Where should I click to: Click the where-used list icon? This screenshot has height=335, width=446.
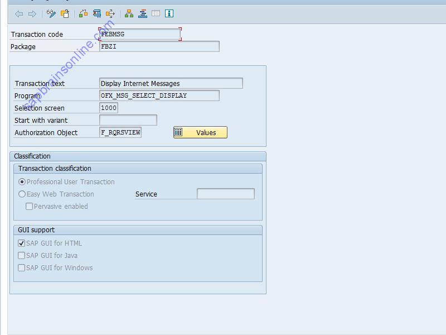tap(83, 13)
